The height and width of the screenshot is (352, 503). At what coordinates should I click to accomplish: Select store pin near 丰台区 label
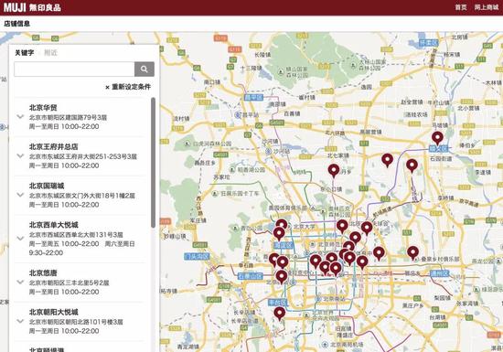click(280, 314)
